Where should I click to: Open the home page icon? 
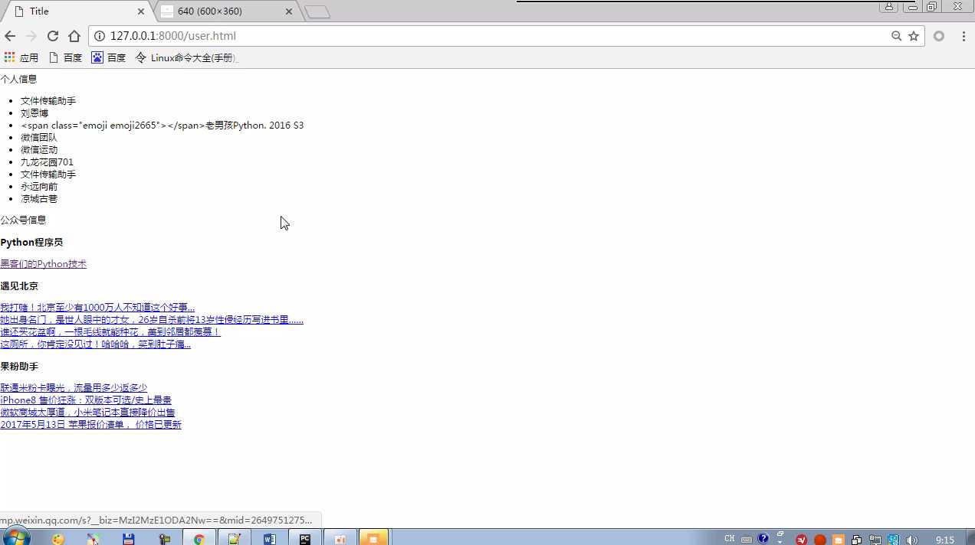pyautogui.click(x=74, y=36)
